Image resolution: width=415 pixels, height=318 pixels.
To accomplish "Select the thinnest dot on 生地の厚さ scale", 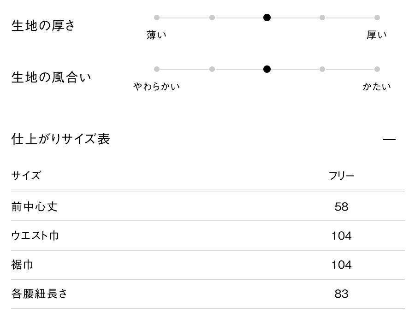I will point(157,18).
